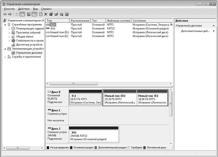Open Дополнительные действия in the actions pane
Screen dimensions: 218x157
click(195, 31)
